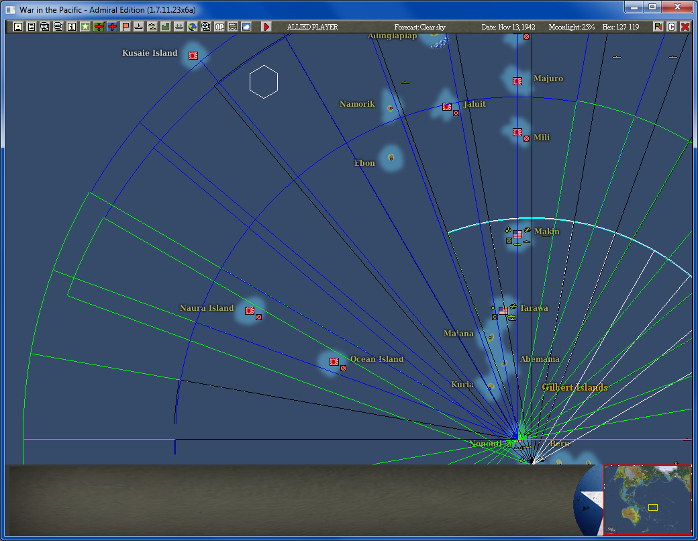Click the world minimap thumbnail

648,499
